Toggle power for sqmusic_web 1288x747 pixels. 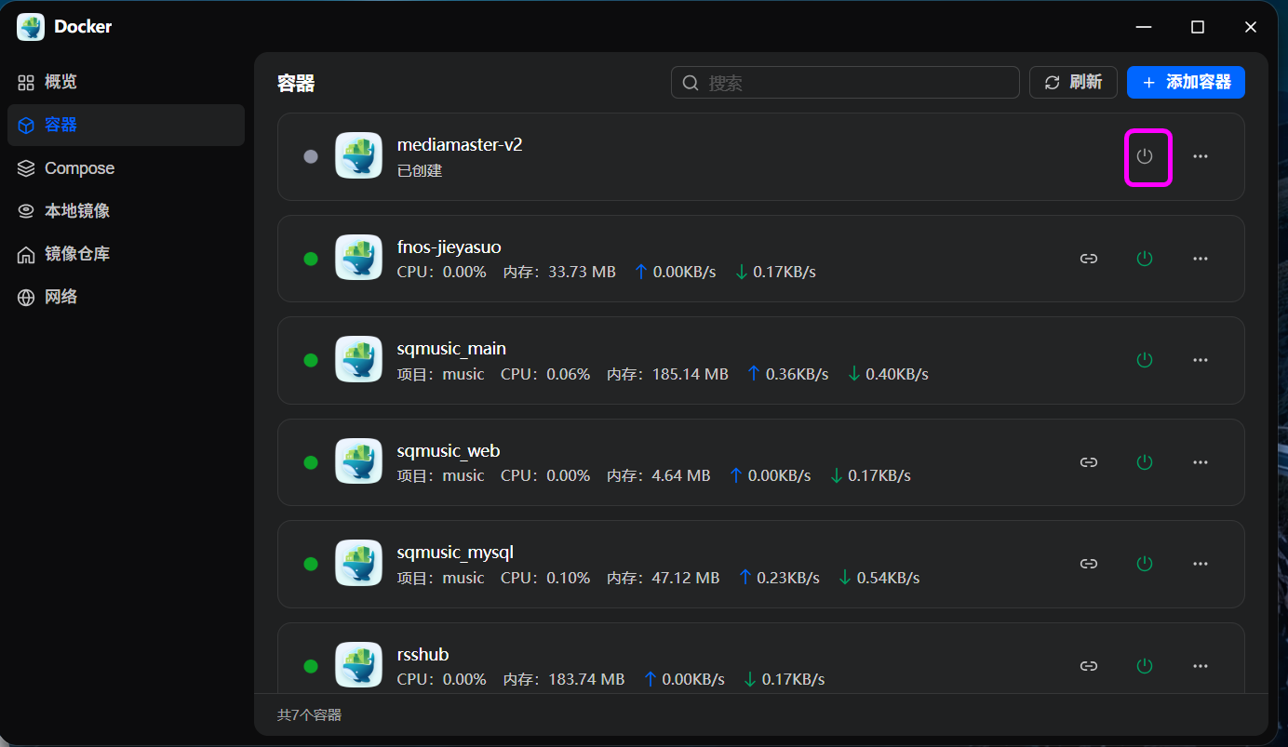coord(1145,462)
